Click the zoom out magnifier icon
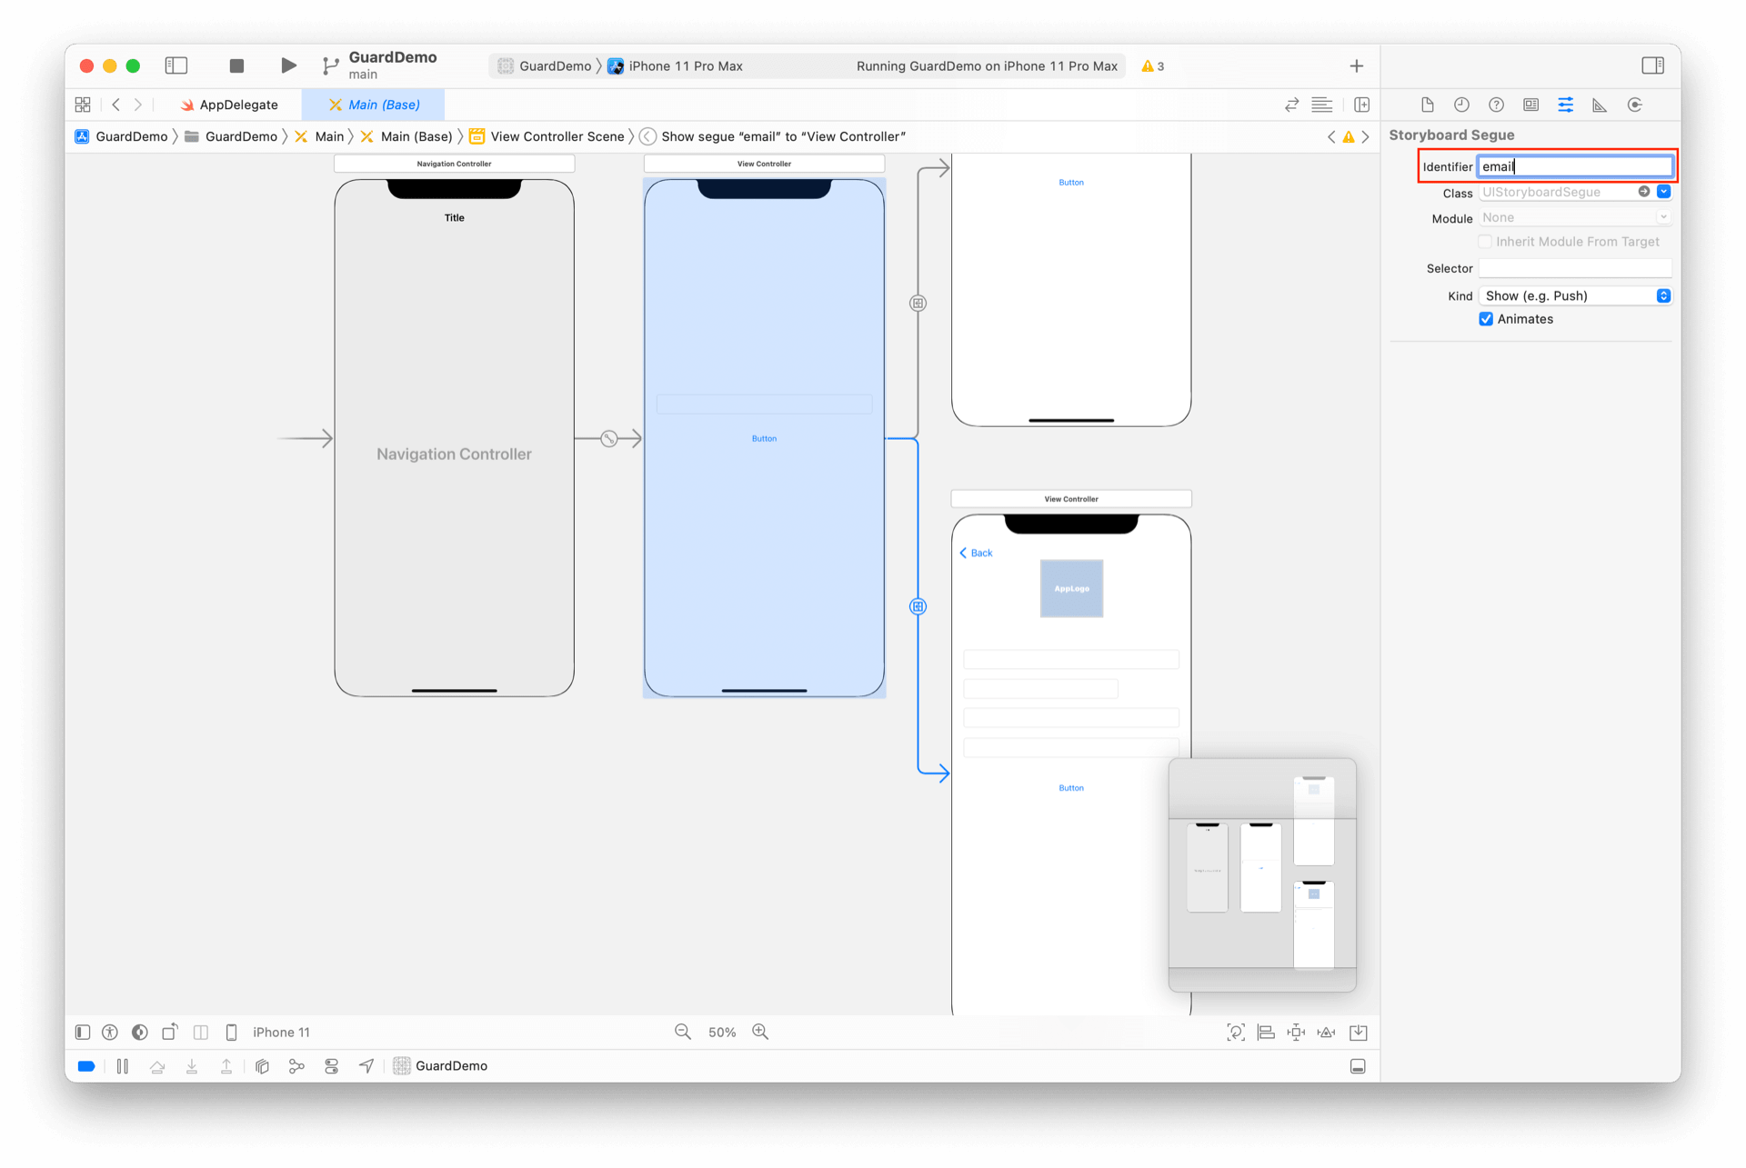Screen dimensions: 1746x1168 tap(683, 1032)
